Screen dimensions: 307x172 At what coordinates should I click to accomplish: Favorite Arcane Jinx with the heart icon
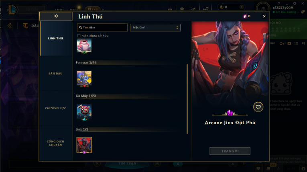click(258, 107)
